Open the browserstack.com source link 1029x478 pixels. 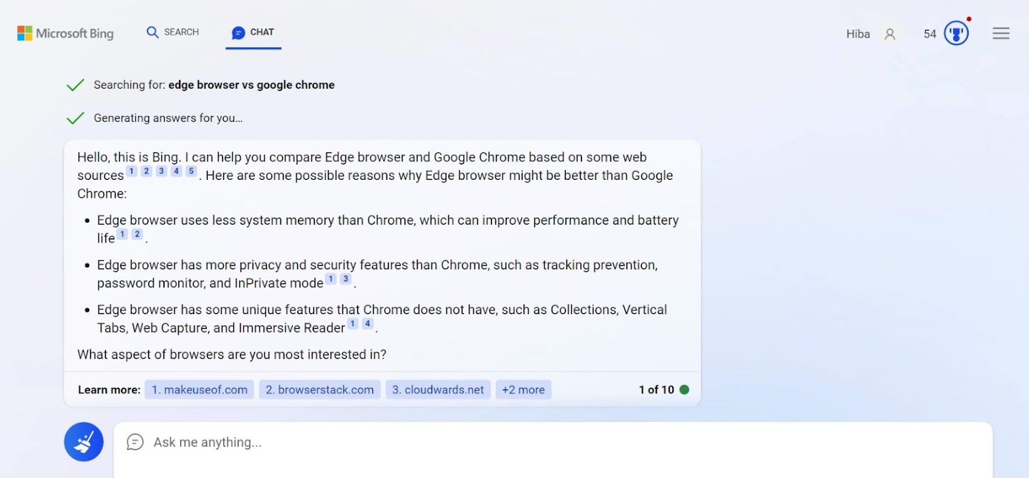click(x=320, y=390)
